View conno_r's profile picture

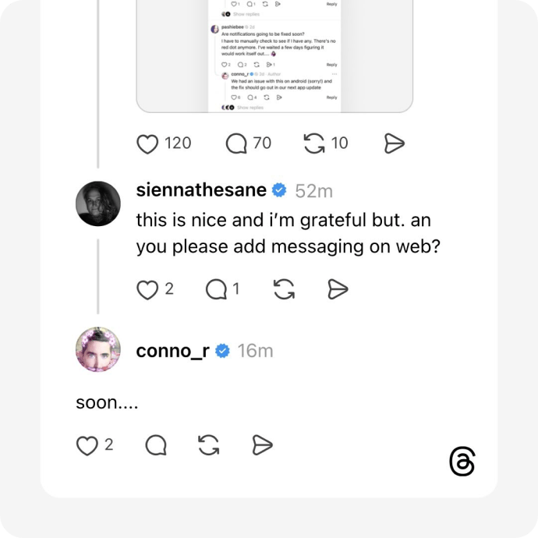point(98,349)
